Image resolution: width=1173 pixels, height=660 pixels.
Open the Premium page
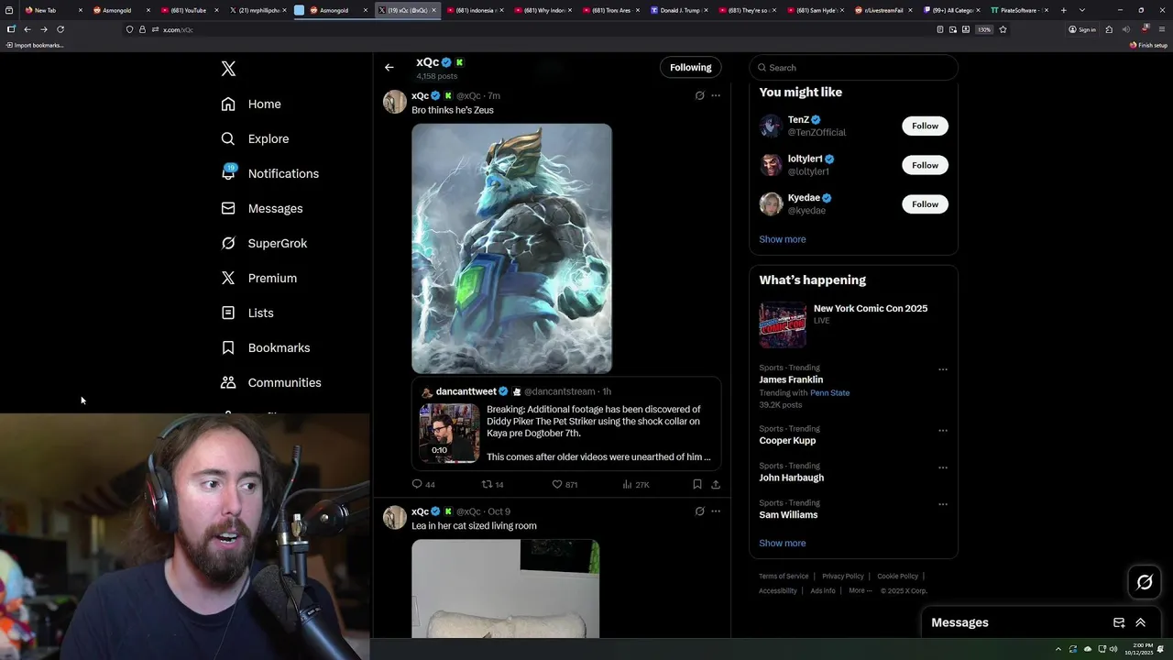pyautogui.click(x=258, y=279)
